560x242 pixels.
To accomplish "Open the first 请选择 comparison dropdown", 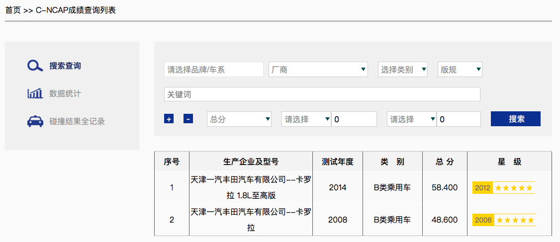I will click(x=306, y=119).
